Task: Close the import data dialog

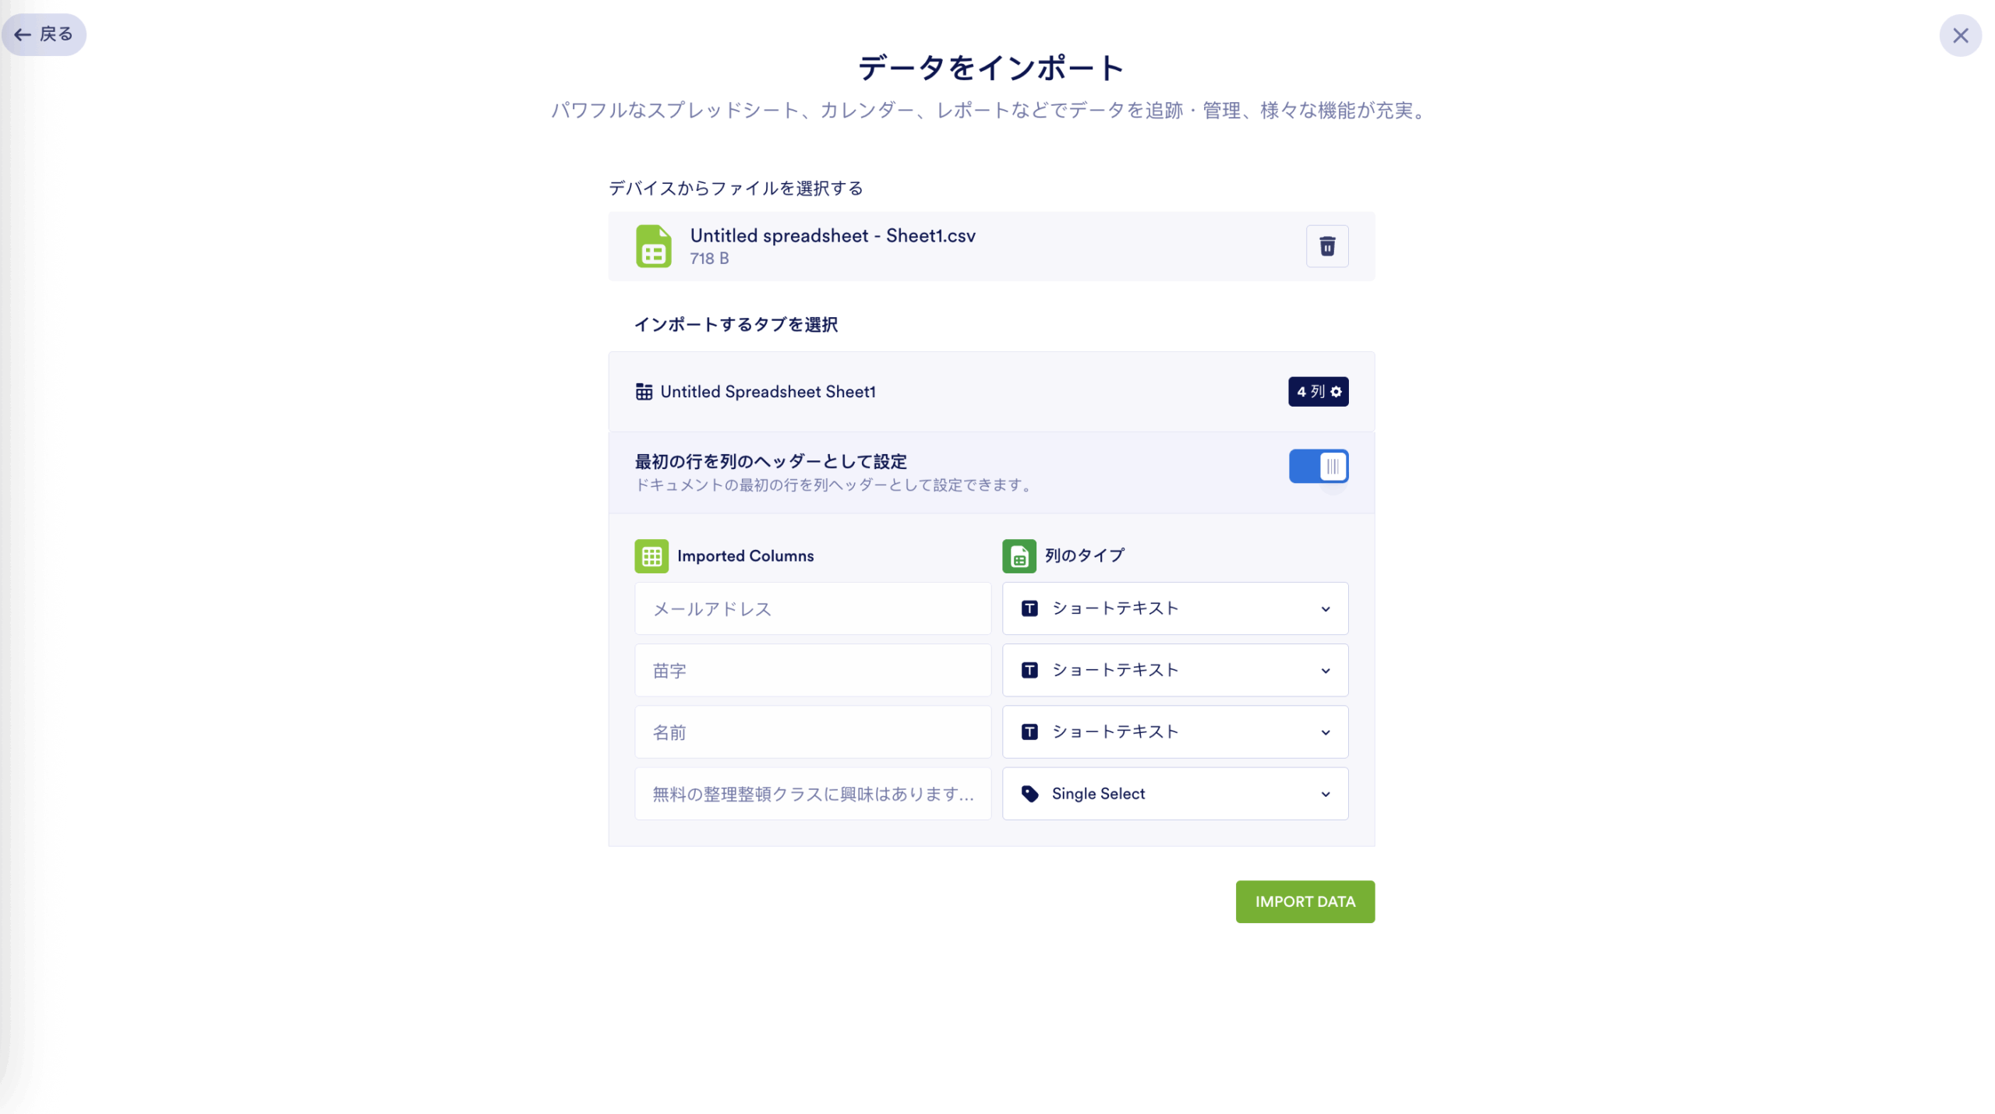Action: pos(1960,36)
